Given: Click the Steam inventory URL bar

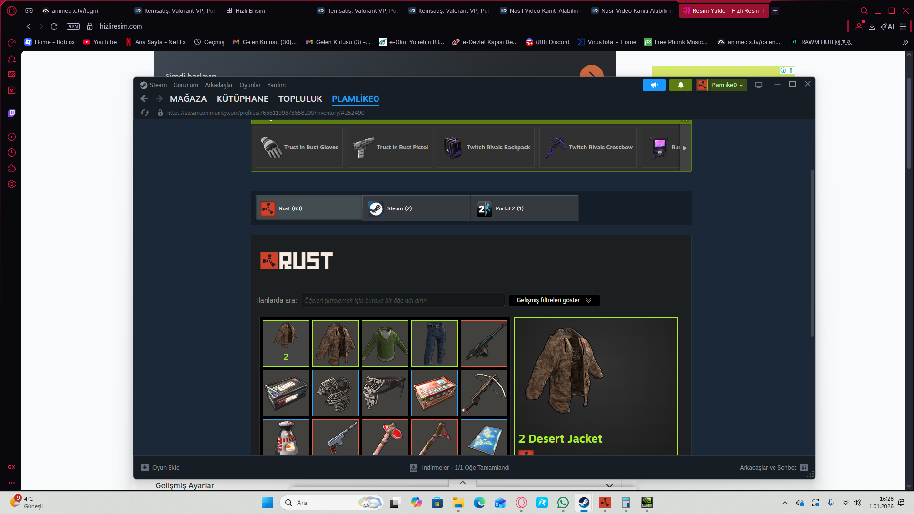Looking at the screenshot, I should [266, 113].
